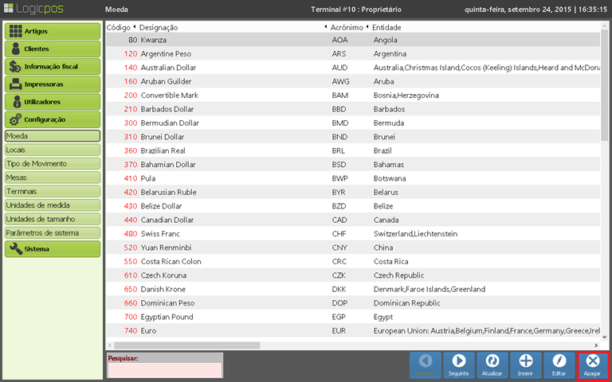This screenshot has height=382, width=612.
Task: Click the Editar pencil icon button
Action: click(559, 364)
